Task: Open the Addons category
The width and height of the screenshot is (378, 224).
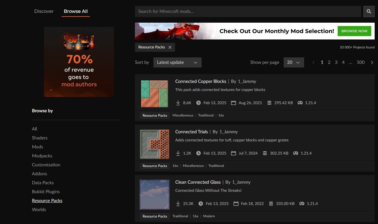Action: coord(39,174)
